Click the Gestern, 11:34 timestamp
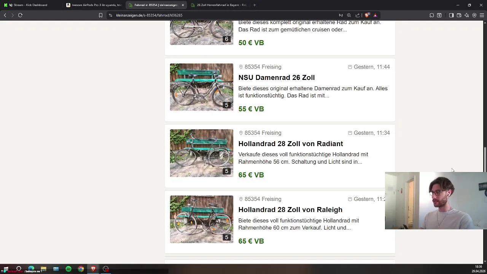 369,133
